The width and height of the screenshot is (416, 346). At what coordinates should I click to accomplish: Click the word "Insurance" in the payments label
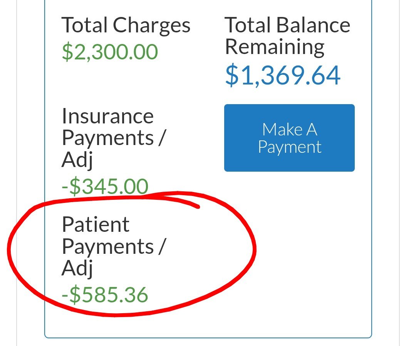click(107, 116)
